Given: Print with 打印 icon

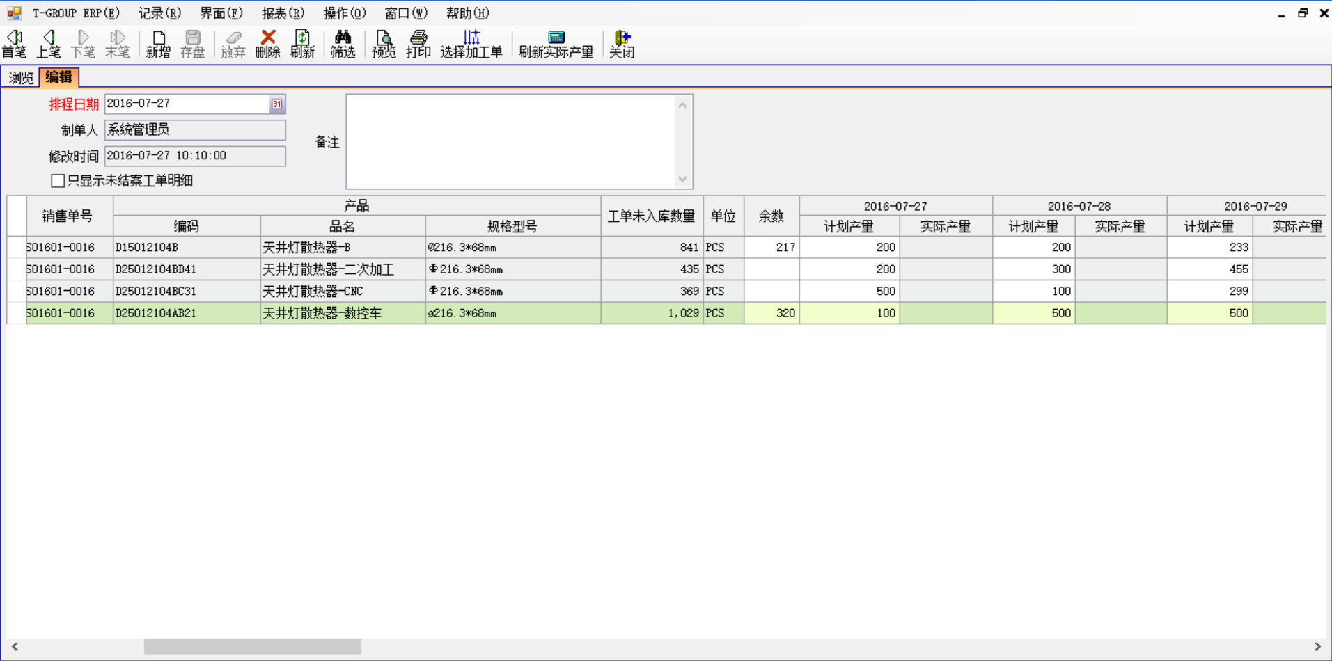Looking at the screenshot, I should pyautogui.click(x=418, y=44).
